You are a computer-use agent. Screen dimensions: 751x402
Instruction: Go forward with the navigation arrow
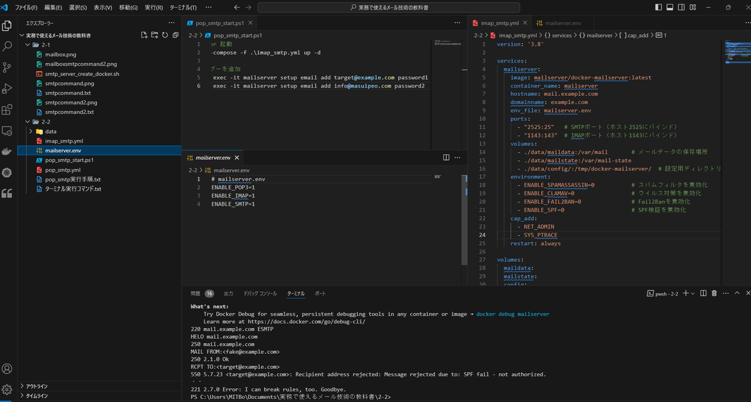pos(250,8)
